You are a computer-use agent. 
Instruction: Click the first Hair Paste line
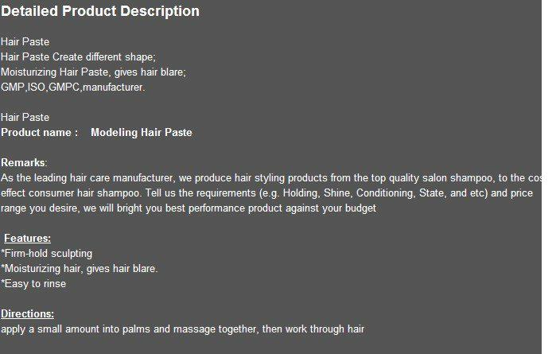coord(25,42)
